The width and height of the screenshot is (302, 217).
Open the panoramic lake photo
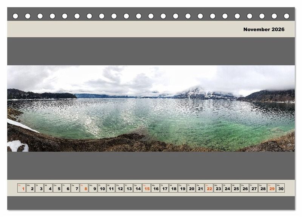tap(151, 109)
